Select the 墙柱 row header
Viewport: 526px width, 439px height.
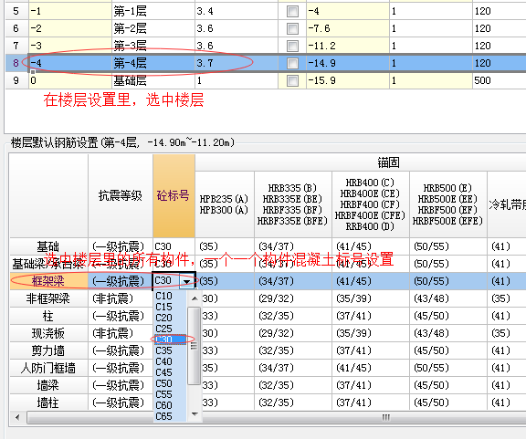[x=48, y=402]
